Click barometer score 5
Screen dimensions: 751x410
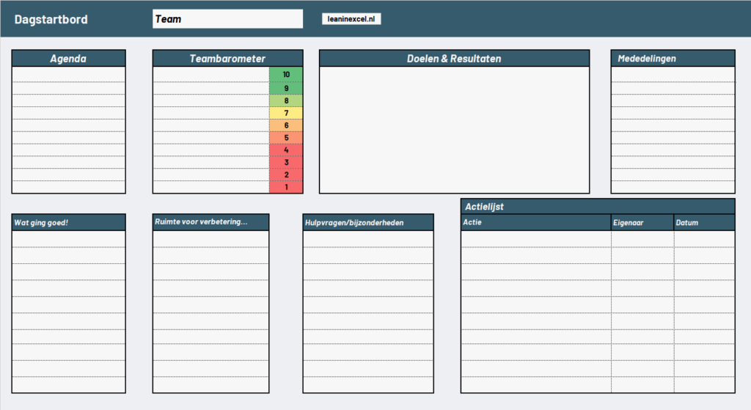point(286,138)
